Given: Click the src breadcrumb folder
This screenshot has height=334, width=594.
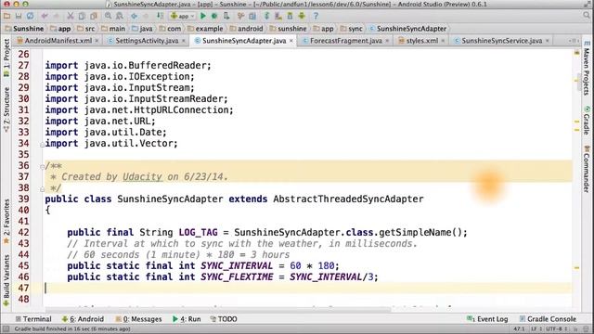Looking at the screenshot, I should tap(86, 29).
